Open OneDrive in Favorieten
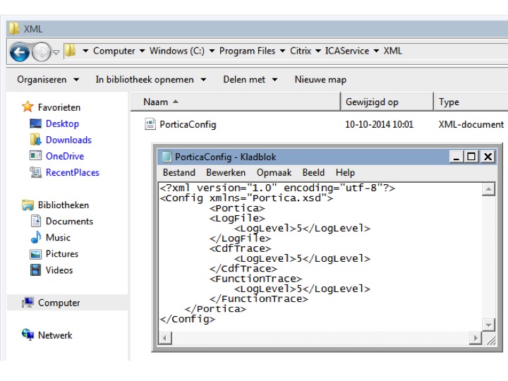 click(65, 156)
